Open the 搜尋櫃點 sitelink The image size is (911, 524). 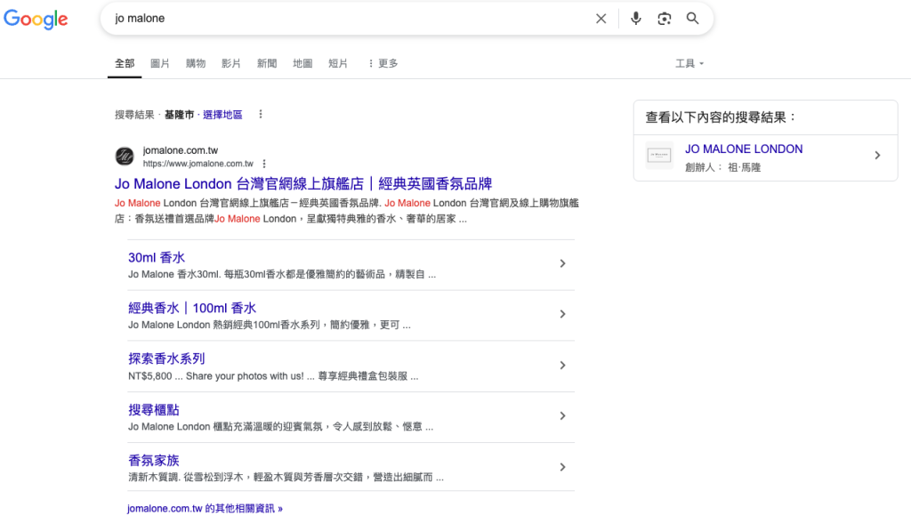[153, 409]
